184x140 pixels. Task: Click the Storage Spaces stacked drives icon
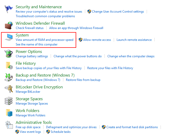[8, 101]
